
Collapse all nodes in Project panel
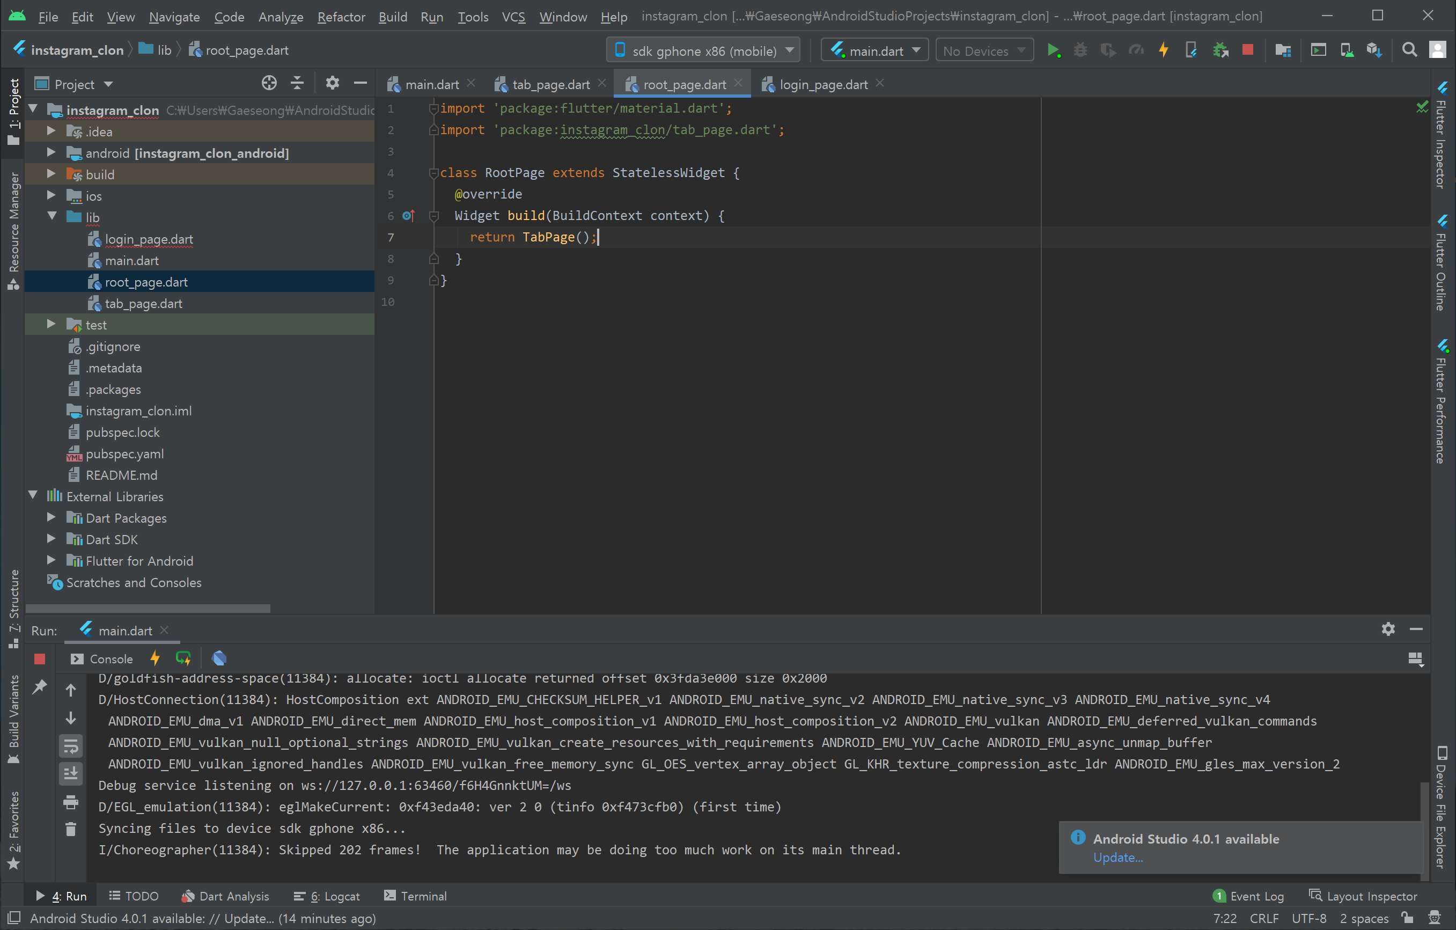tap(297, 83)
